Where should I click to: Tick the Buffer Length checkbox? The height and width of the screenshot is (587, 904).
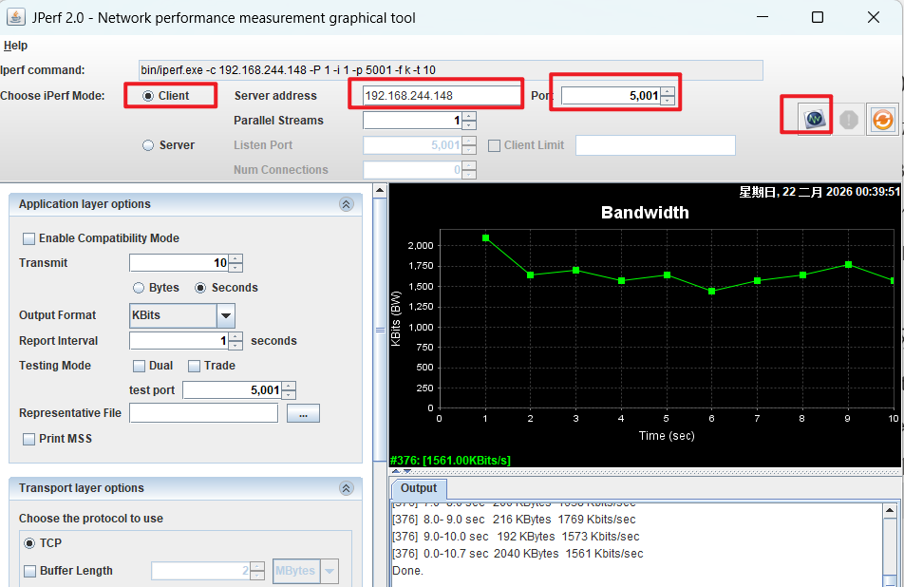pyautogui.click(x=29, y=571)
